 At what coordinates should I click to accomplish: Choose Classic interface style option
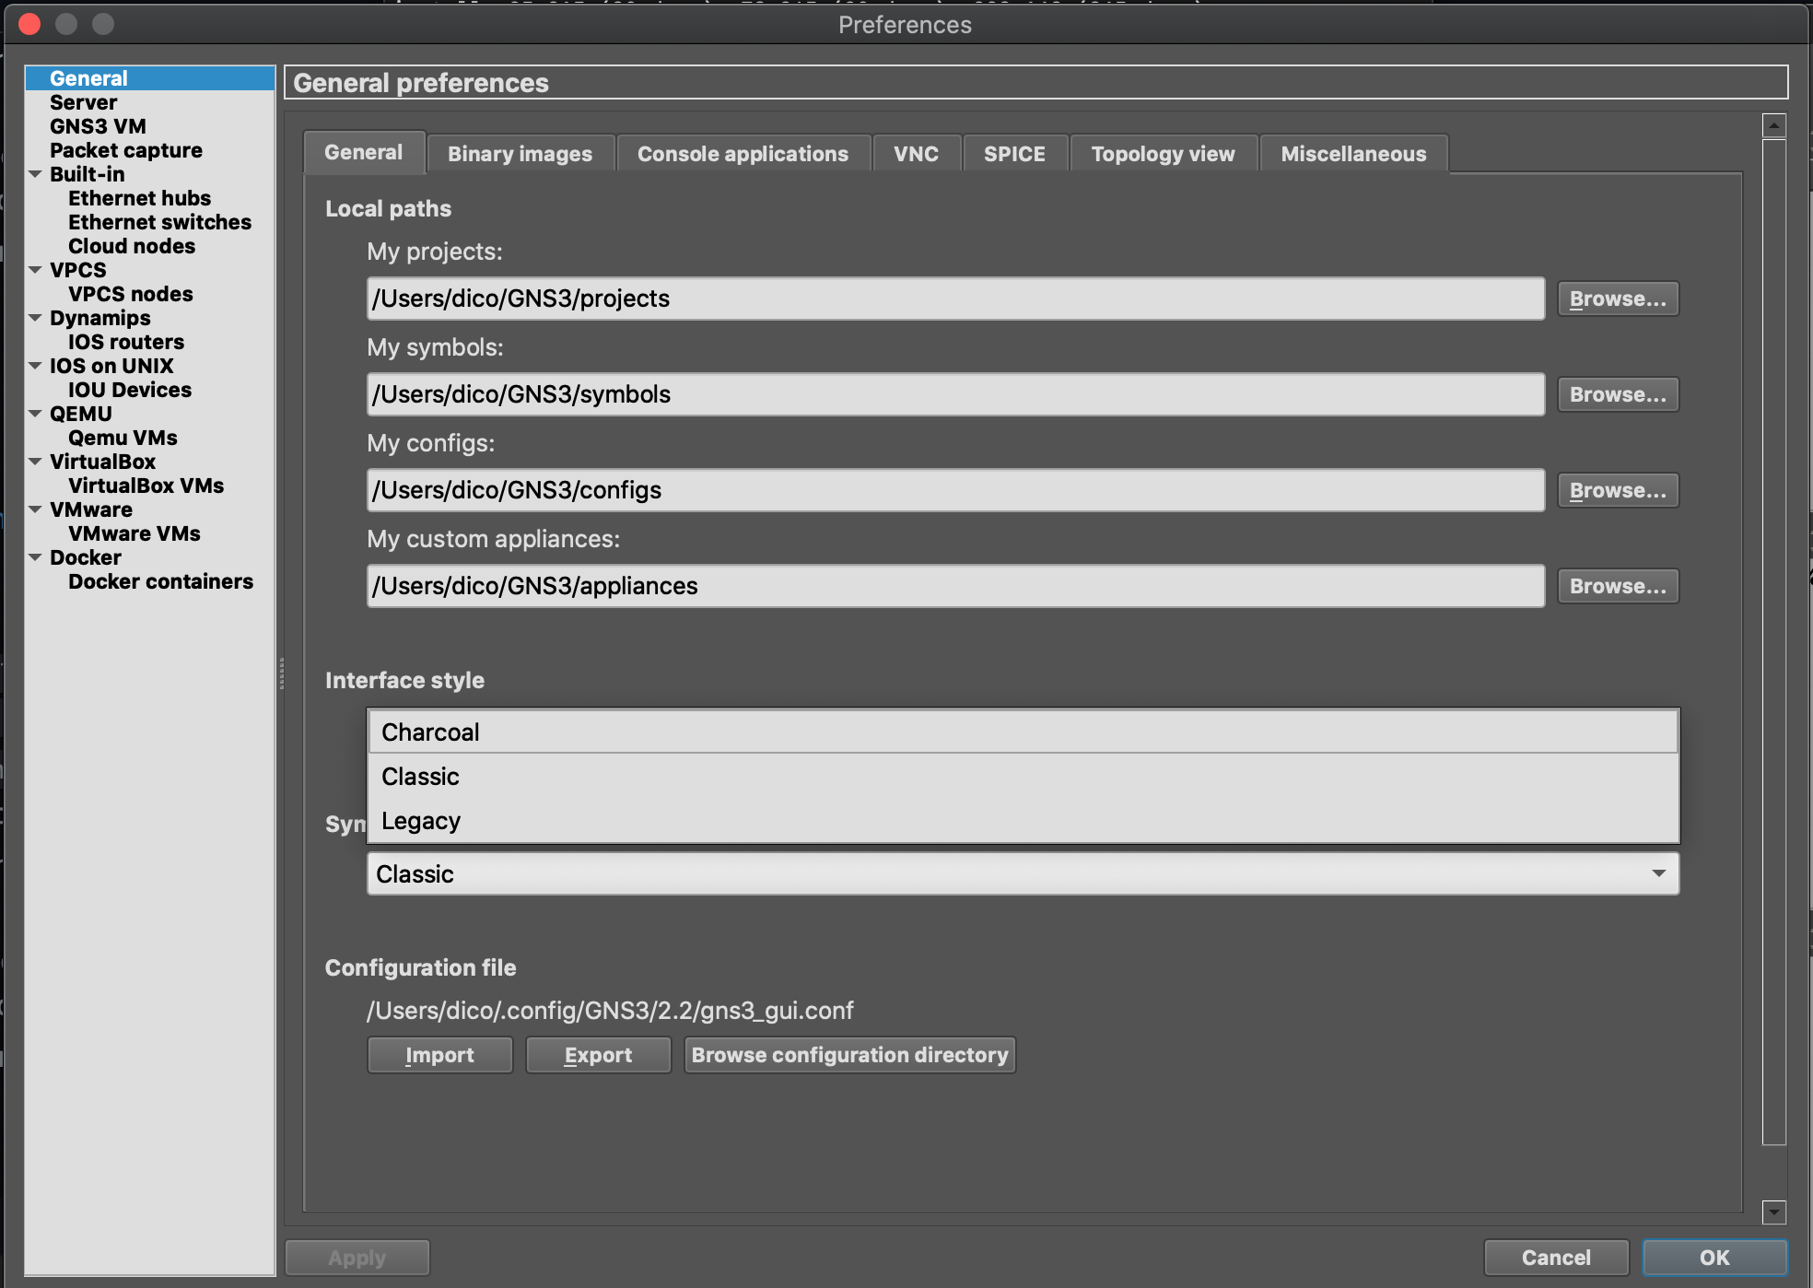(x=1023, y=777)
